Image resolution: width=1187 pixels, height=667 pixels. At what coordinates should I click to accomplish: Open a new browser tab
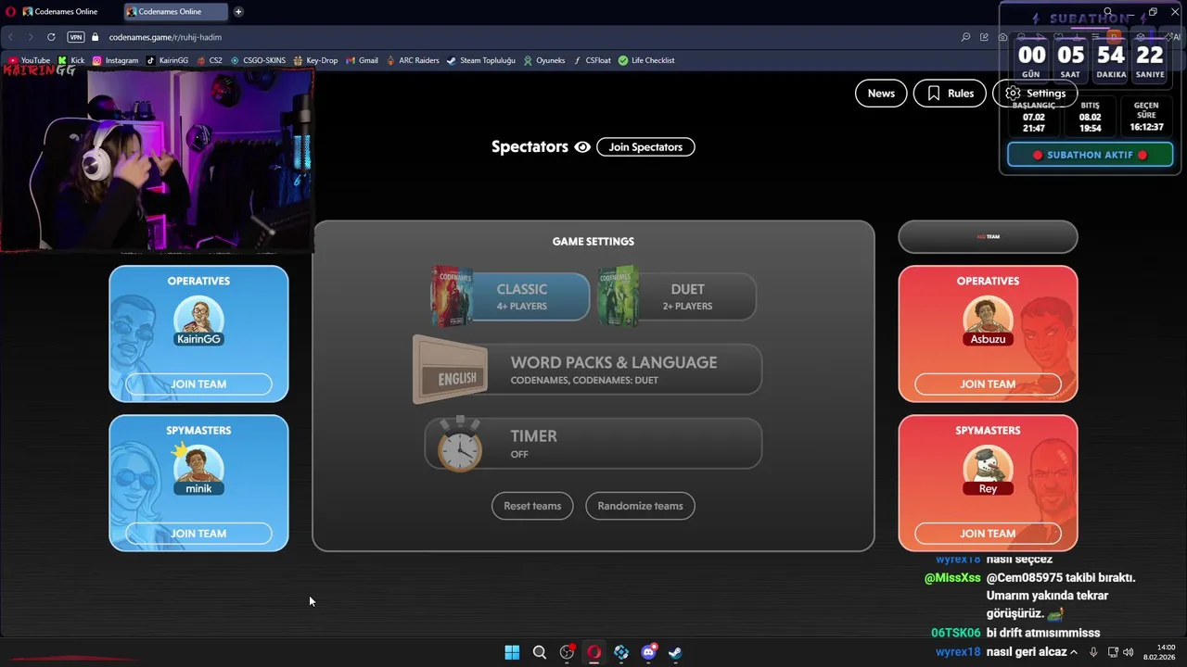tap(238, 12)
